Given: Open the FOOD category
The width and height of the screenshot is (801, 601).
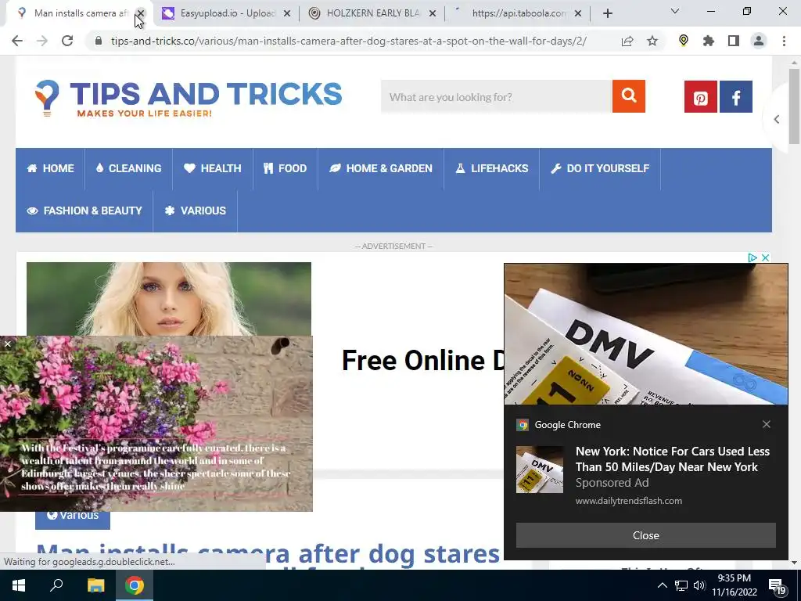Looking at the screenshot, I should click(285, 168).
